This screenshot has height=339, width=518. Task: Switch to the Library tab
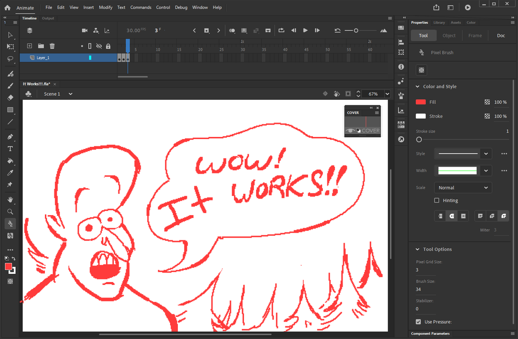point(439,22)
